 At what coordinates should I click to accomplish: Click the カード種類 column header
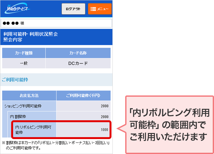[24, 53]
